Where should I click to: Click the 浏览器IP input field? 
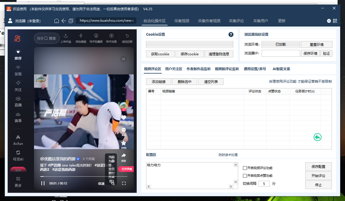281,53
